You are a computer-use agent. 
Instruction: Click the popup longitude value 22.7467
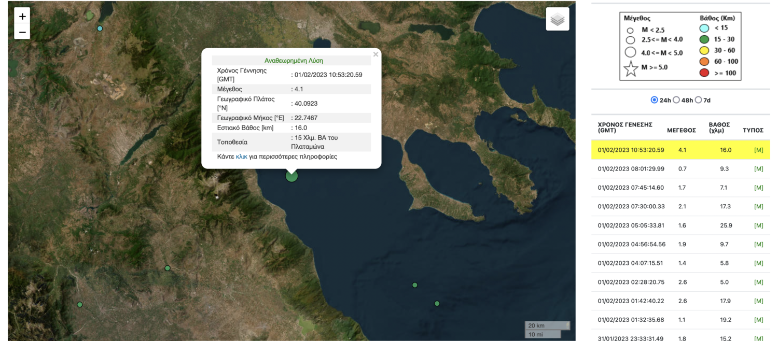point(306,118)
